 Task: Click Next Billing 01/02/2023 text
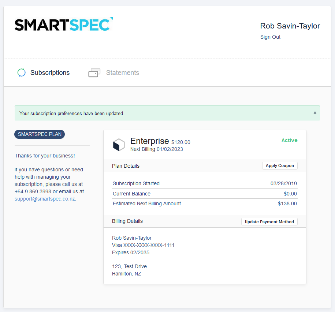coord(157,149)
